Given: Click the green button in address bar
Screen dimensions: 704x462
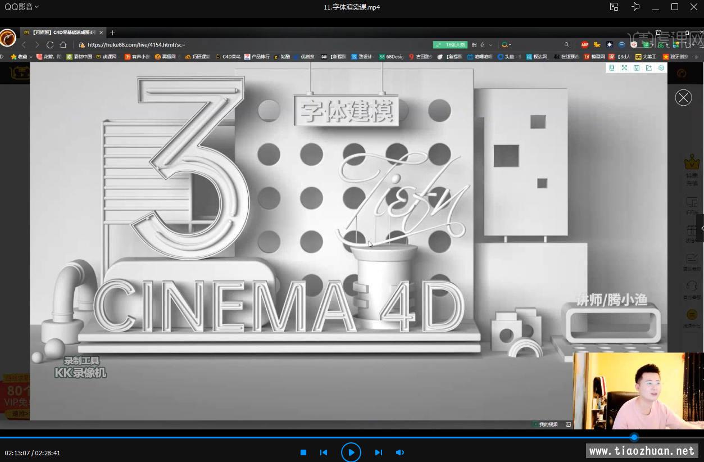Looking at the screenshot, I should pos(450,44).
